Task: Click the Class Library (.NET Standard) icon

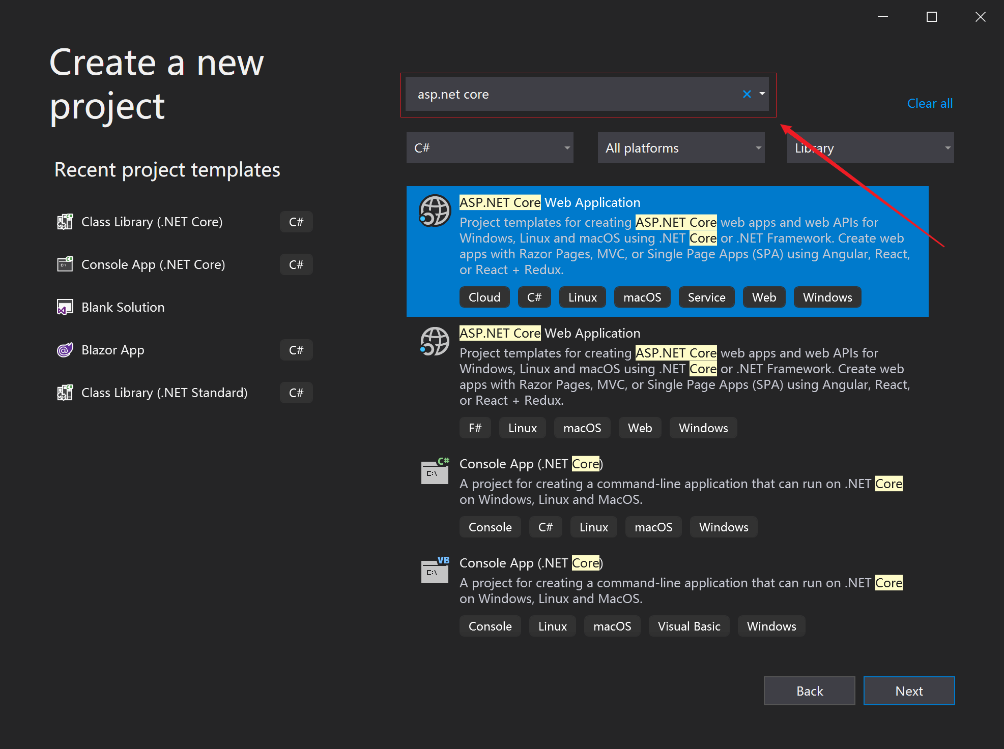Action: [x=65, y=393]
